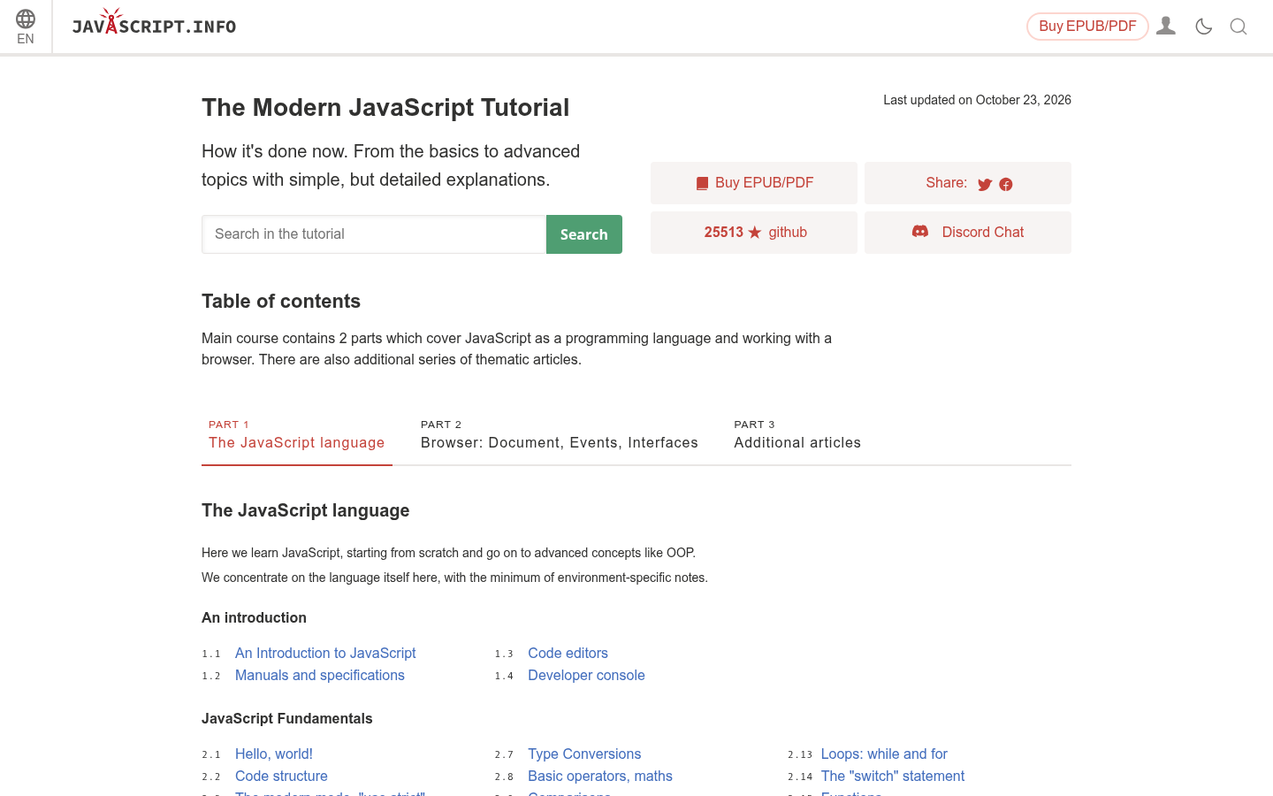Click the Last updated on October 23, 2026 text
Image resolution: width=1273 pixels, height=796 pixels.
tap(977, 100)
